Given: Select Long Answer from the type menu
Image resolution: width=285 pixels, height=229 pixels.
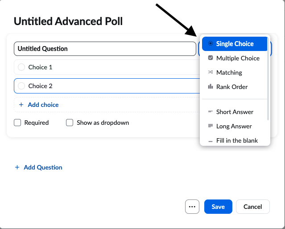Looking at the screenshot, I should coord(234,126).
